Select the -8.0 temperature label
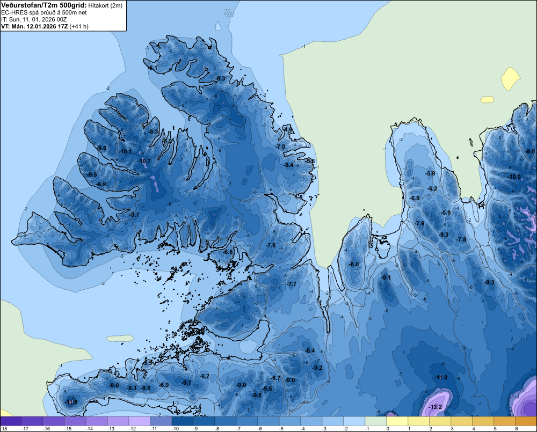The image size is (537, 432). point(354,264)
